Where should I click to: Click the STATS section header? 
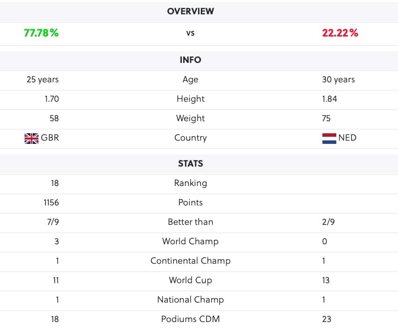click(190, 164)
